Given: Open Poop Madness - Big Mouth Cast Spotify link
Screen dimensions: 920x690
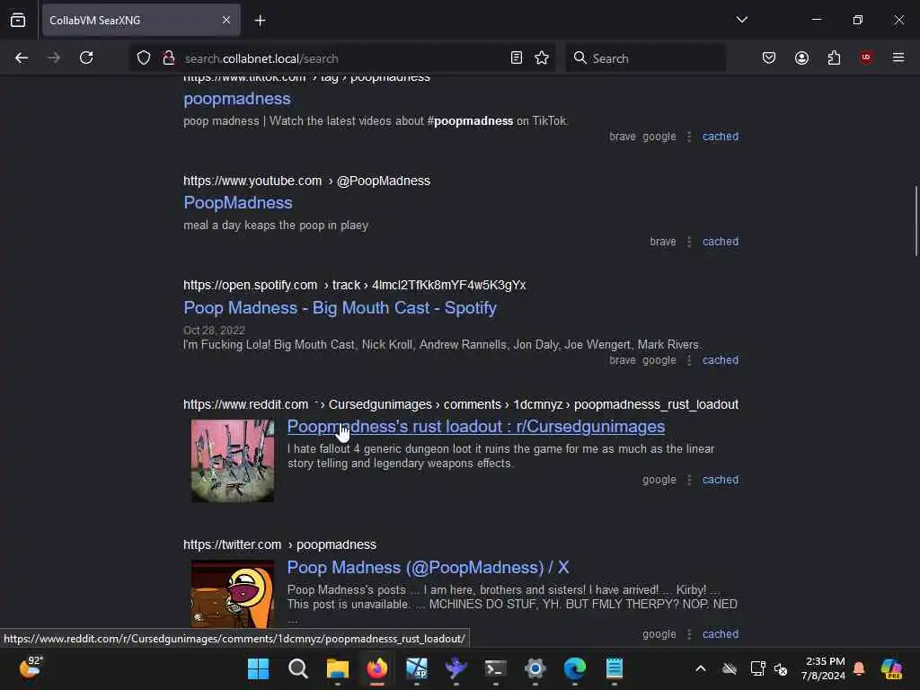Looking at the screenshot, I should coord(341,307).
